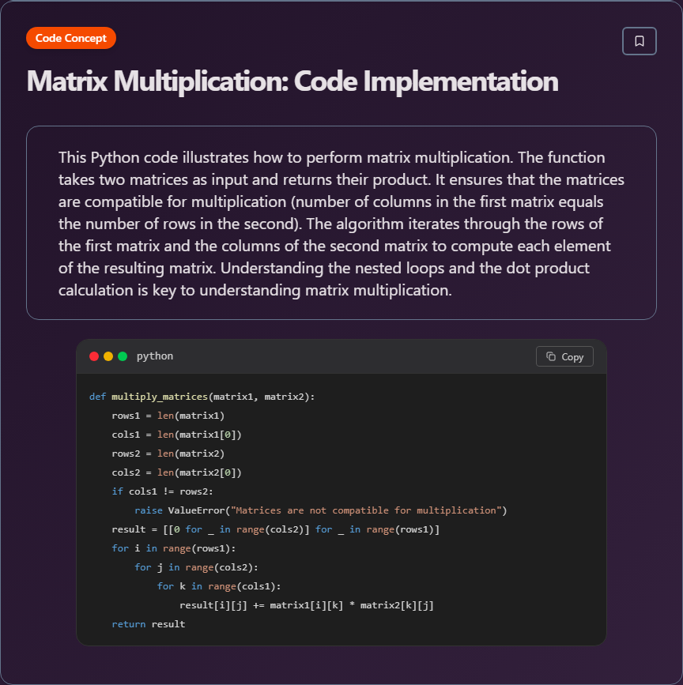This screenshot has height=685, width=683.
Task: Click the yellow window dot
Action: point(108,356)
